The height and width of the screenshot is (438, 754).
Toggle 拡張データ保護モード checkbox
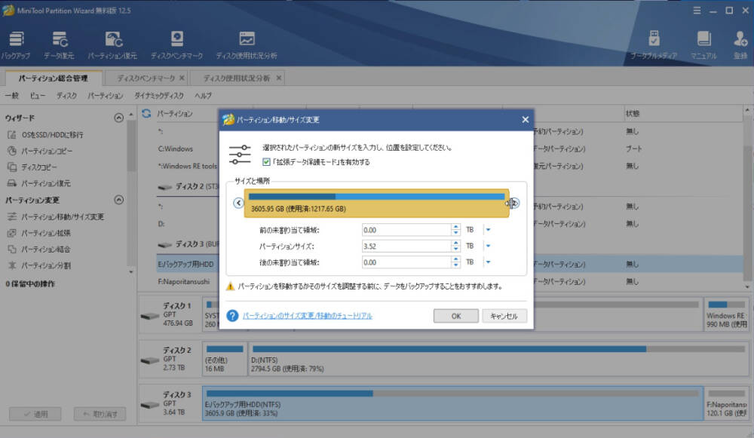click(266, 162)
